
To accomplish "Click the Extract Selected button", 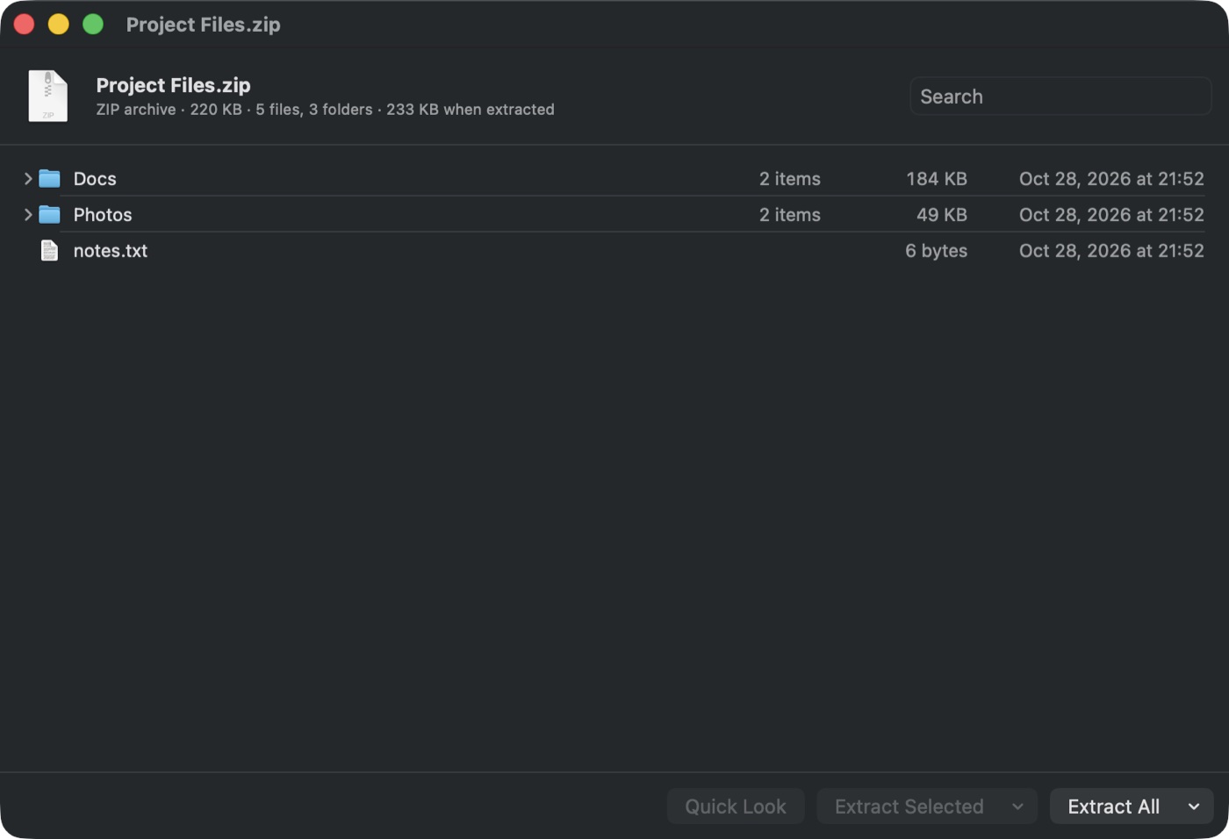I will [909, 807].
